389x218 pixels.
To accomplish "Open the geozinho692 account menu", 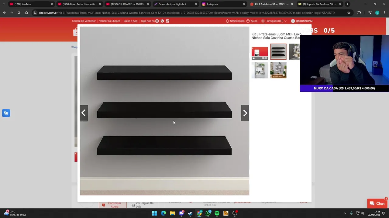I will (x=302, y=21).
